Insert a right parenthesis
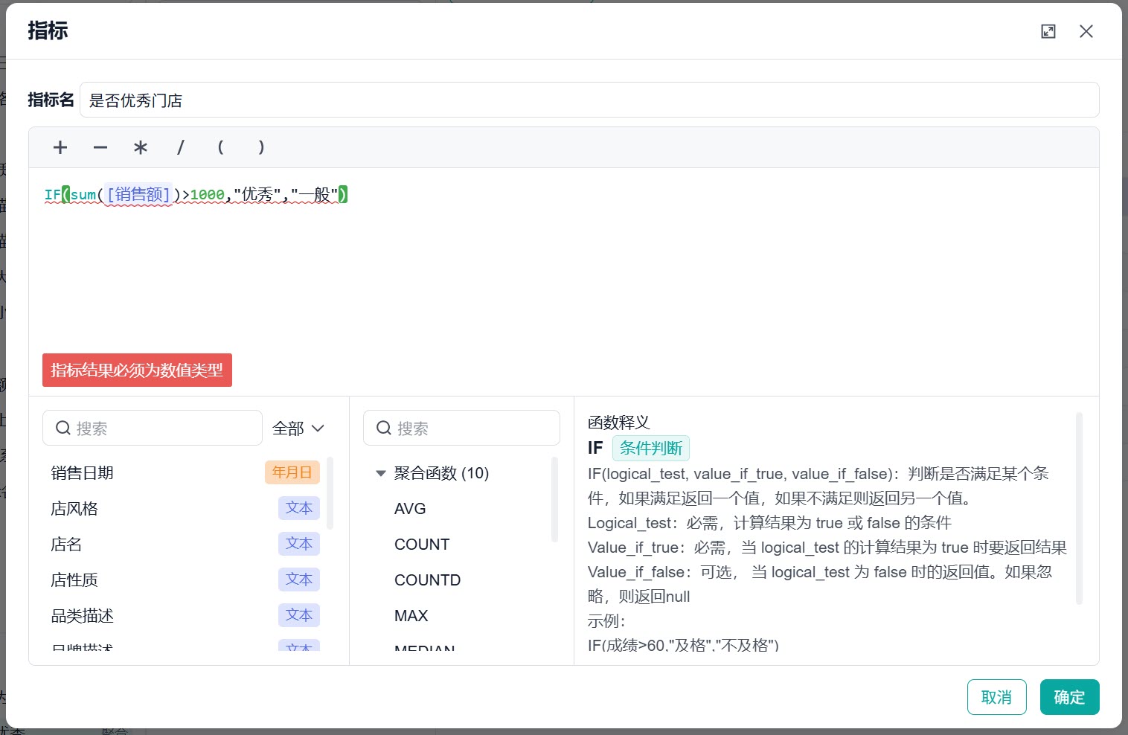 pyautogui.click(x=261, y=147)
